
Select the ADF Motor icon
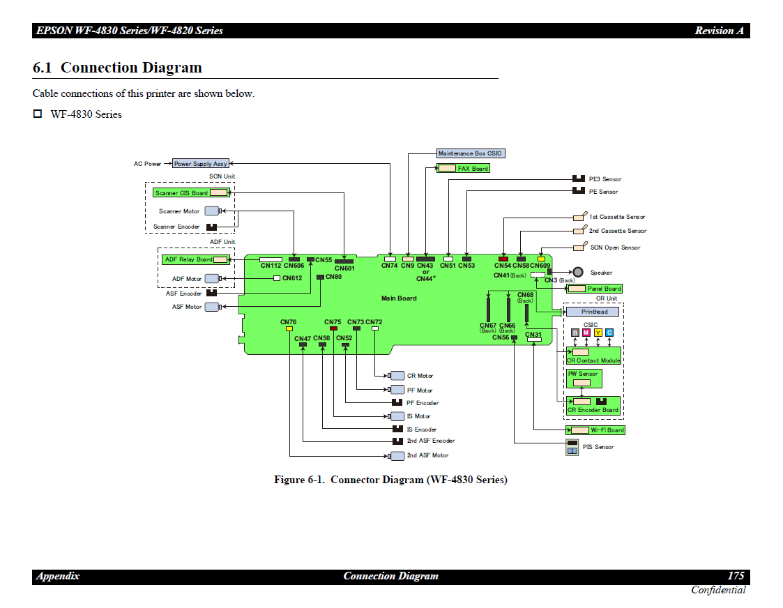click(212, 279)
